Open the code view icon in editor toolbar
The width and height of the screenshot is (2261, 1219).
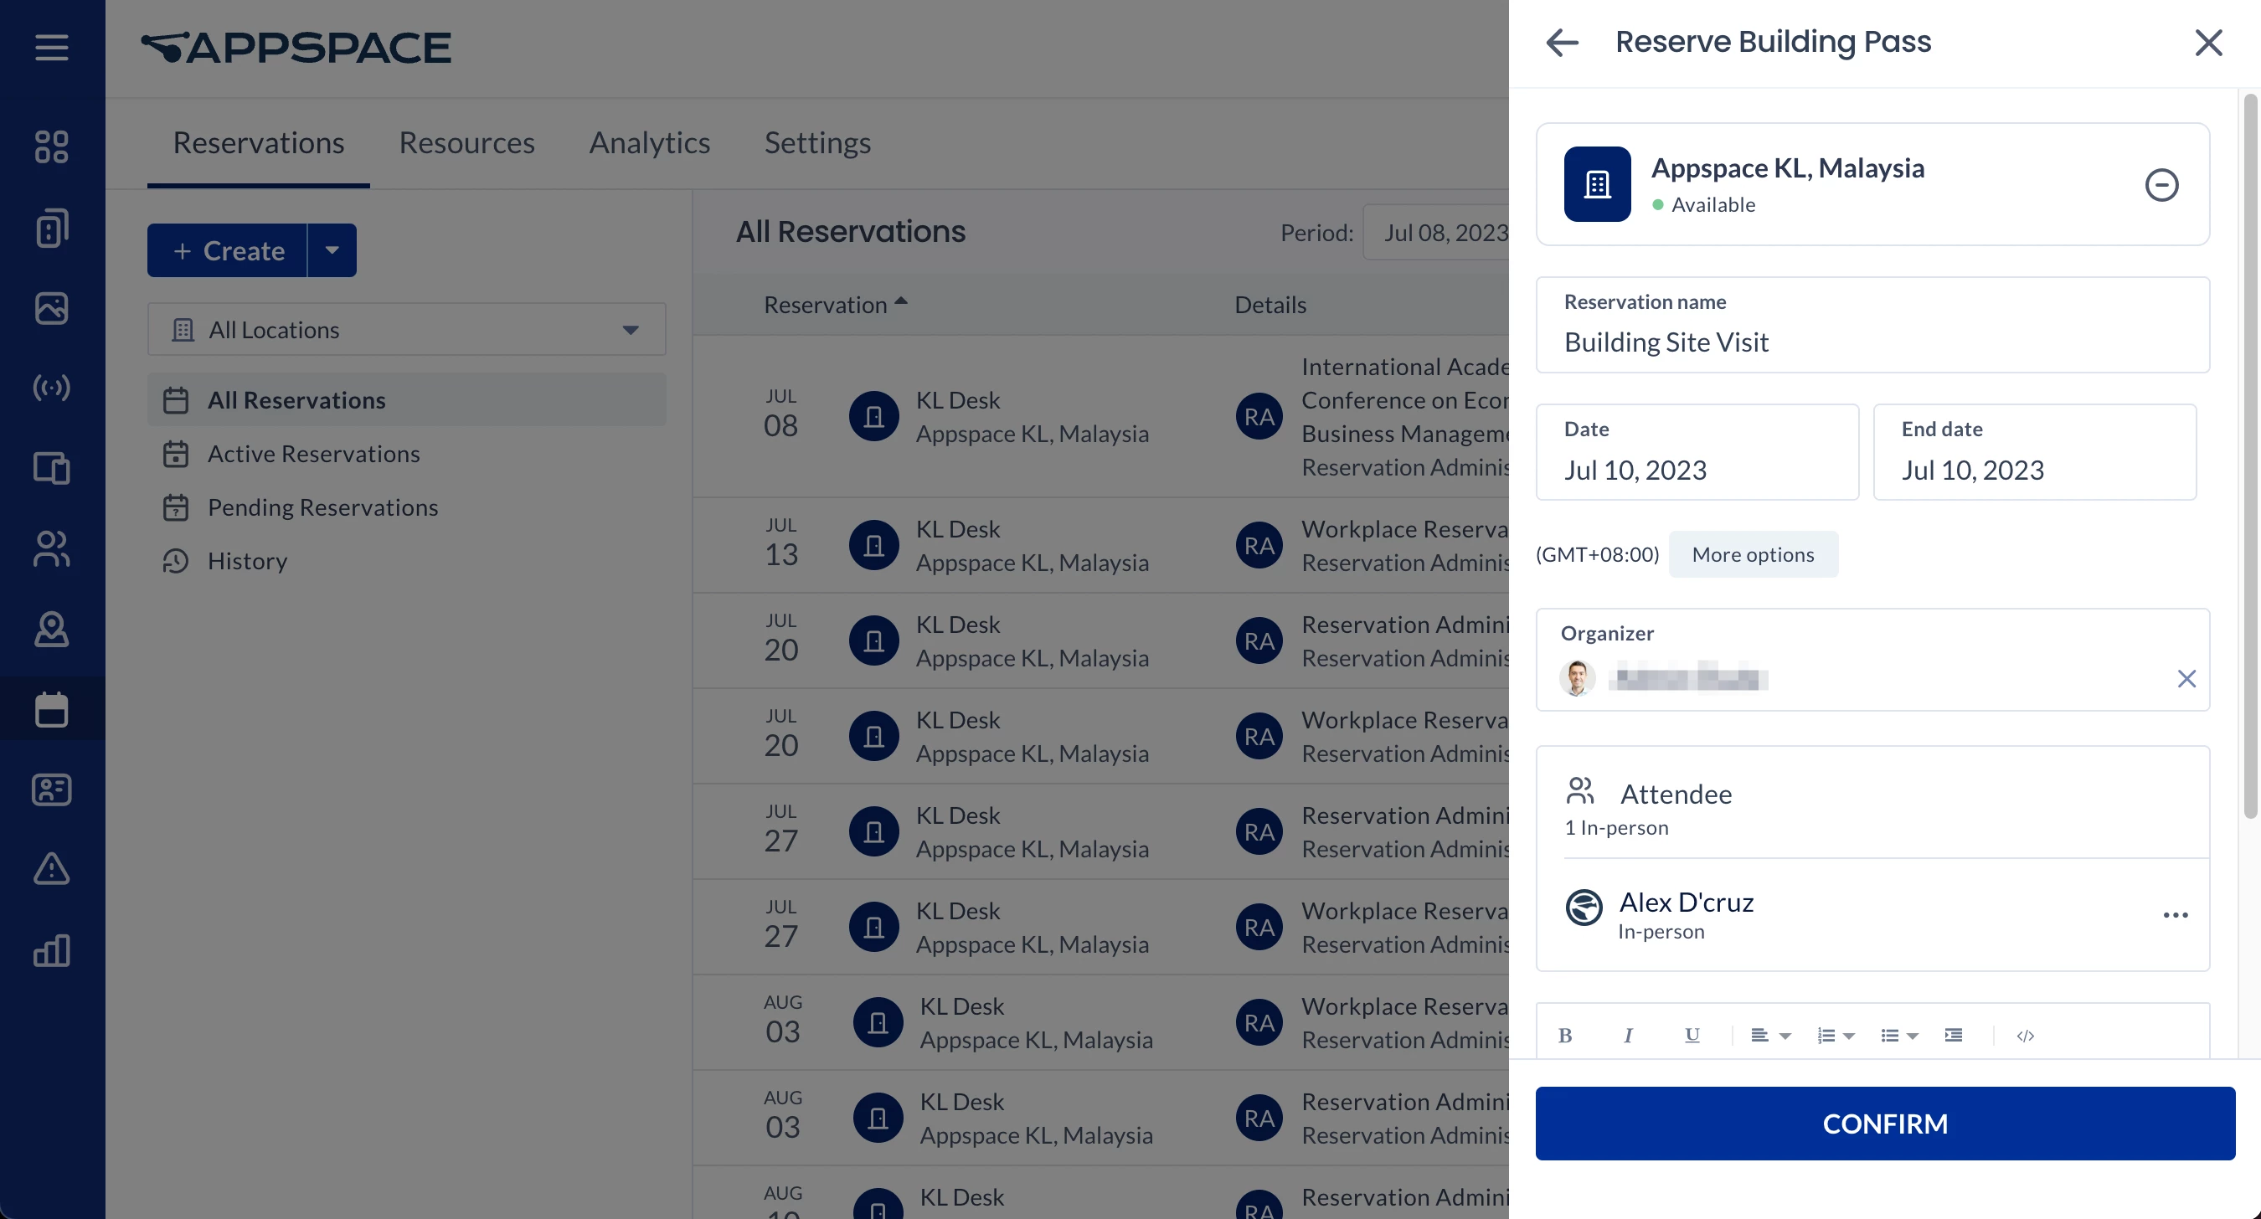point(2025,1036)
